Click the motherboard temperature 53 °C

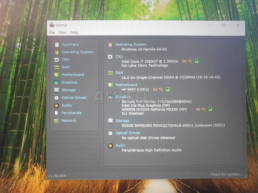158,89
